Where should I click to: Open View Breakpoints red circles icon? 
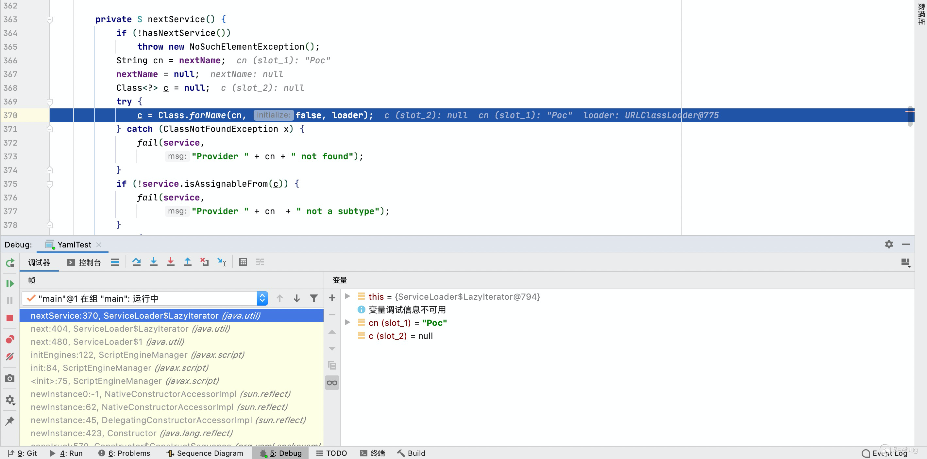pyautogui.click(x=10, y=339)
